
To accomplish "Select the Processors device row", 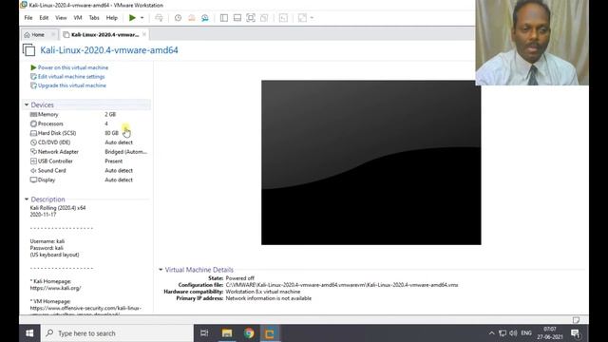I will [x=89, y=123].
